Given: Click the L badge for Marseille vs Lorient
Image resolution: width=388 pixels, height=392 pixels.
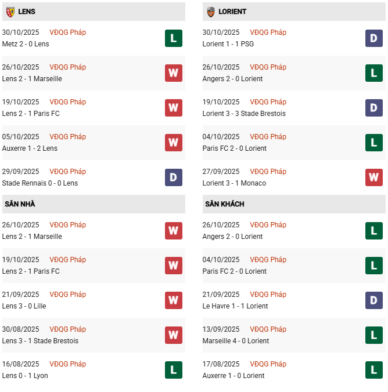Looking at the screenshot, I should 374,335.
